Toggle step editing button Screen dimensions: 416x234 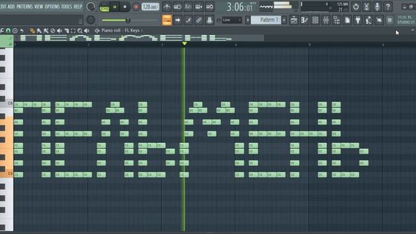pyautogui.click(x=188, y=20)
